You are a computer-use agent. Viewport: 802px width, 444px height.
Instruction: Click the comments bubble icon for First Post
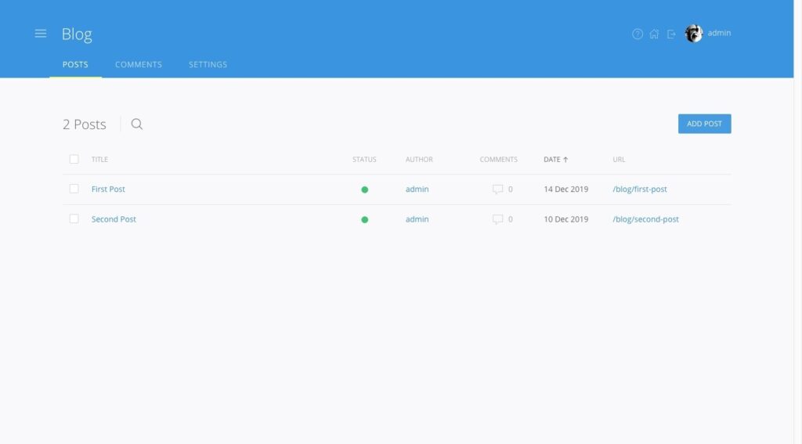coord(497,190)
